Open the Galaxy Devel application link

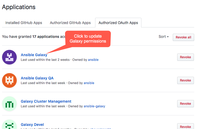coord(32,125)
